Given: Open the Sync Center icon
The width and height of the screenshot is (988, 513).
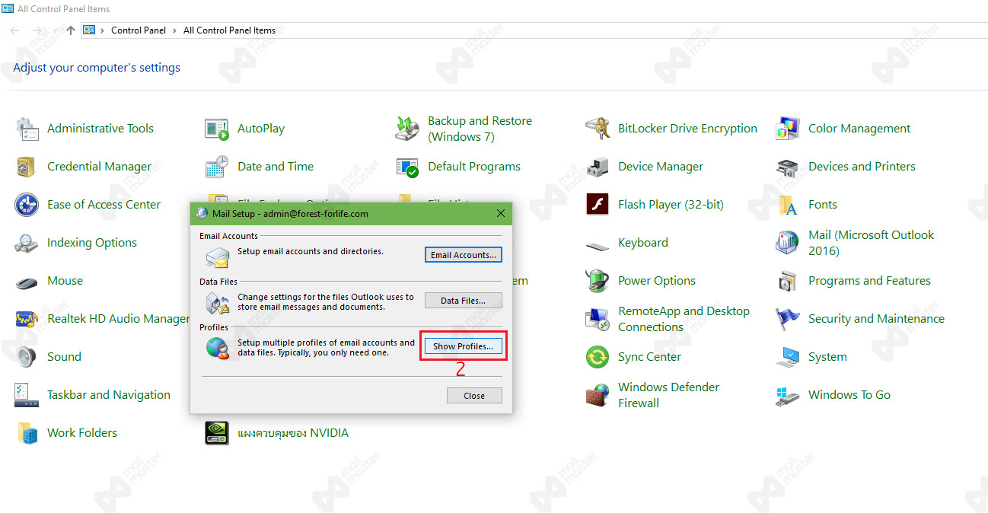Looking at the screenshot, I should coord(598,357).
